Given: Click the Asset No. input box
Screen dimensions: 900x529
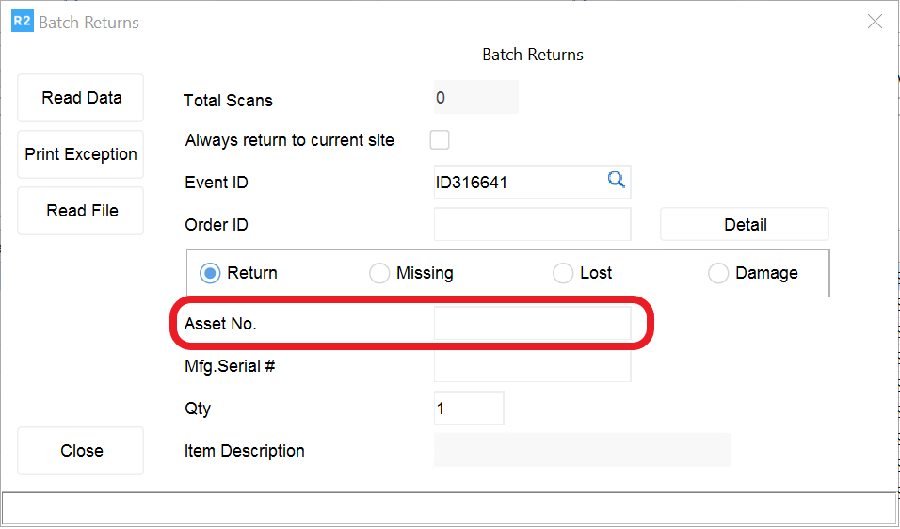Looking at the screenshot, I should [x=532, y=323].
